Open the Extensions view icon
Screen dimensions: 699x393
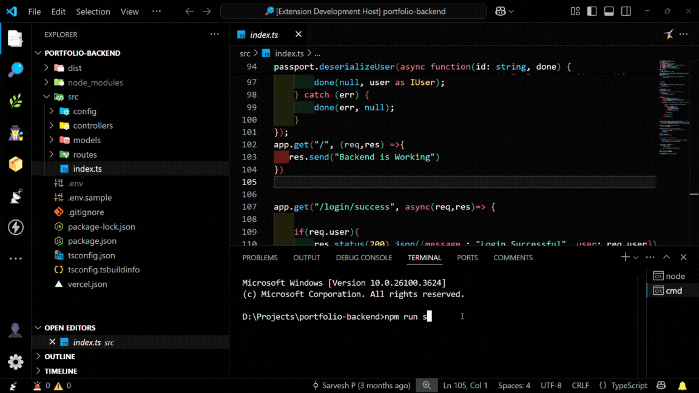[15, 164]
